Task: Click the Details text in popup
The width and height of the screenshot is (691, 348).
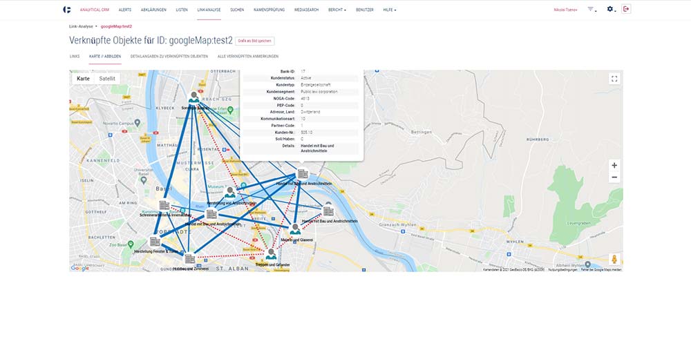Action: 317,148
